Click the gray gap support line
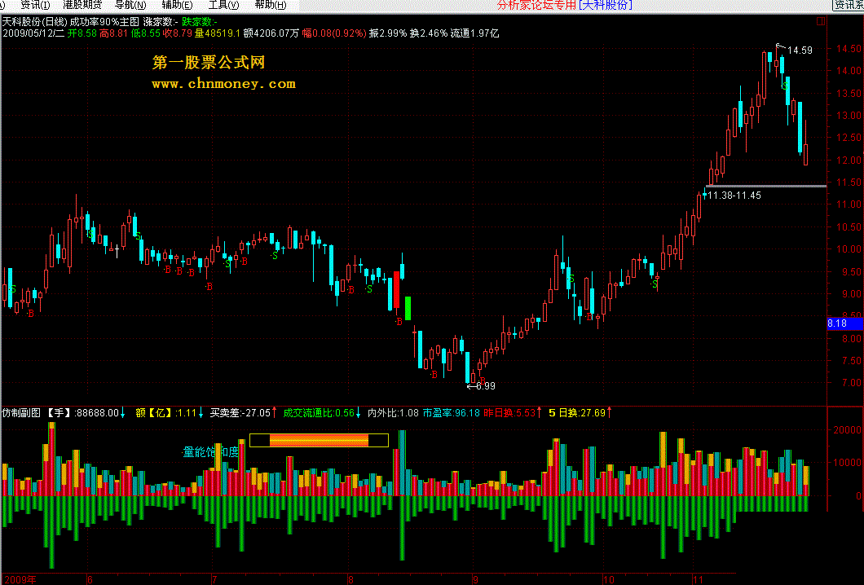This screenshot has width=864, height=585. pyautogui.click(x=766, y=187)
